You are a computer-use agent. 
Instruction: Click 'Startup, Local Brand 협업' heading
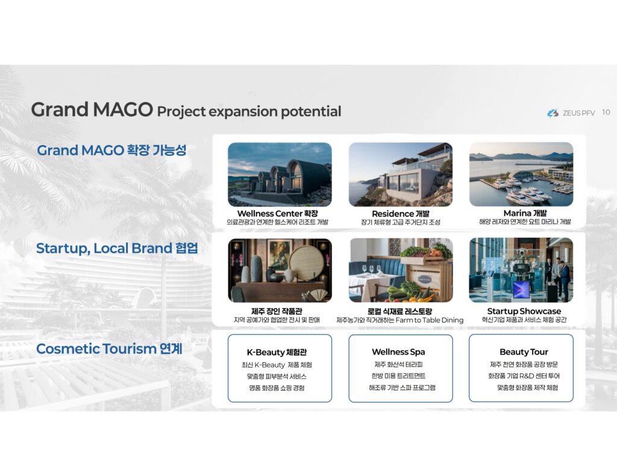click(117, 249)
